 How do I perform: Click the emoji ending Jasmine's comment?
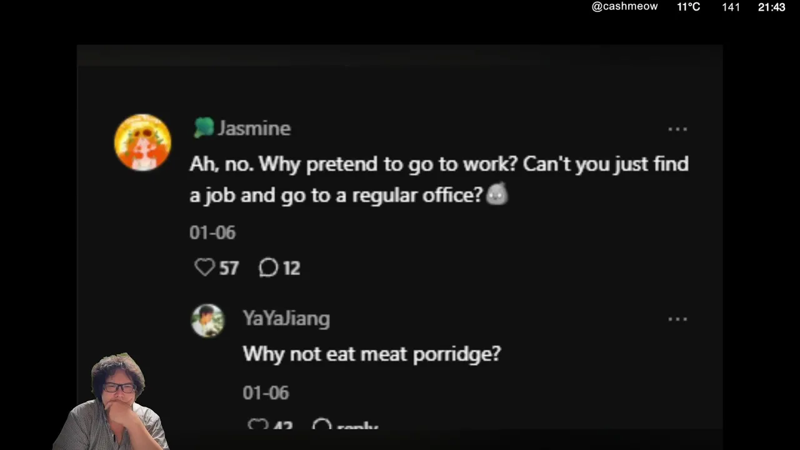coord(497,195)
